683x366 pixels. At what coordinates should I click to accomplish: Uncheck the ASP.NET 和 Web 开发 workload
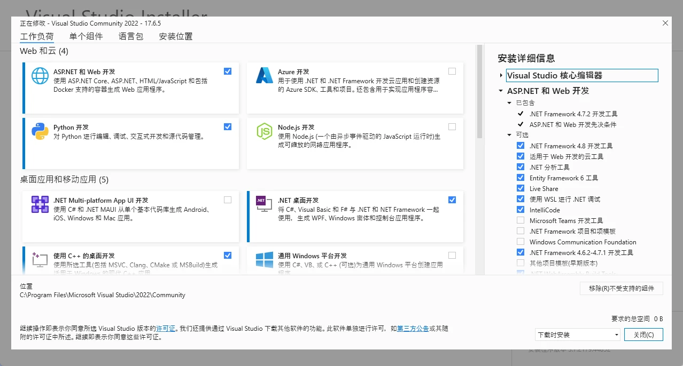click(x=228, y=71)
